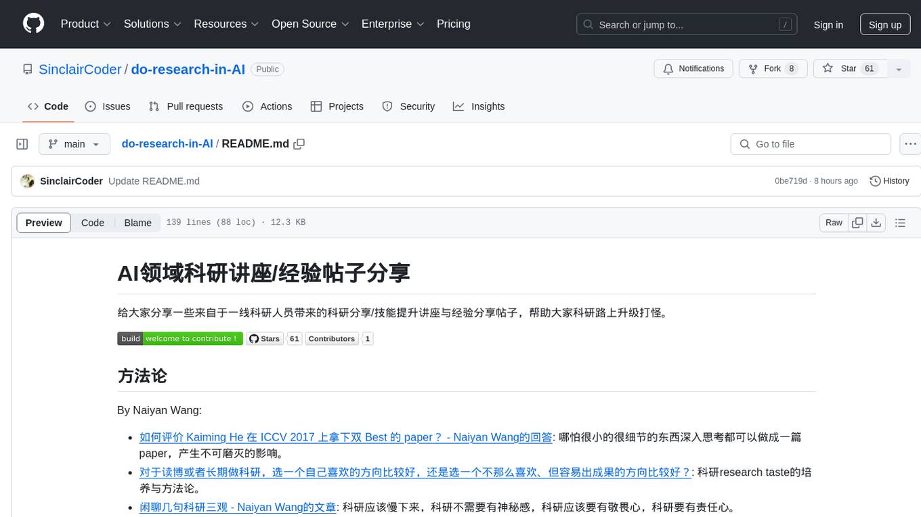Focus the Search or jump to field
This screenshot has height=517, width=921.
[x=687, y=24]
